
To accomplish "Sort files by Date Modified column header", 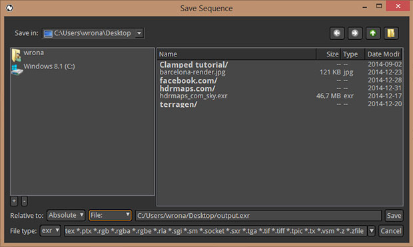I will 384,54.
